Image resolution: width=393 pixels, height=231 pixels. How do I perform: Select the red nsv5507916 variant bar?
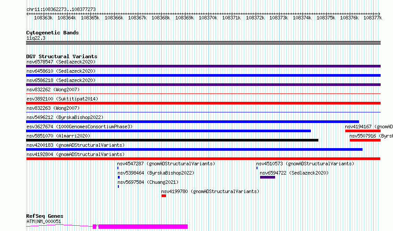[x=365, y=140]
